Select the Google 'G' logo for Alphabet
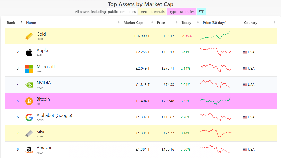 (29, 117)
